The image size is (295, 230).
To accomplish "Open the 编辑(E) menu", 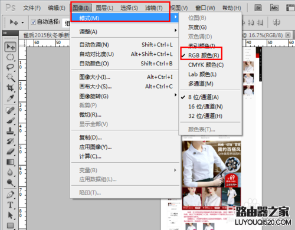I will (57, 8).
